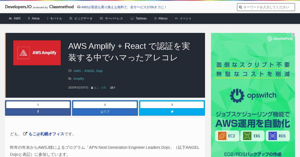Click the Hatena bookmark count 2
Viewport: 300px width, 157px height.
[x=105, y=105]
